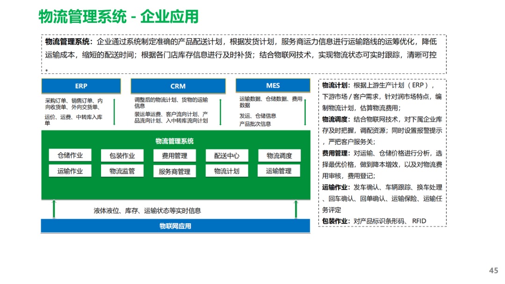
Task: Select the 物流监管 module box
Action: 122,171
